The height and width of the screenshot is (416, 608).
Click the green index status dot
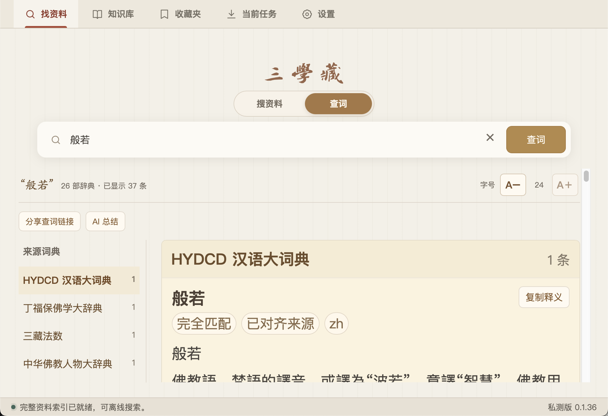point(13,407)
